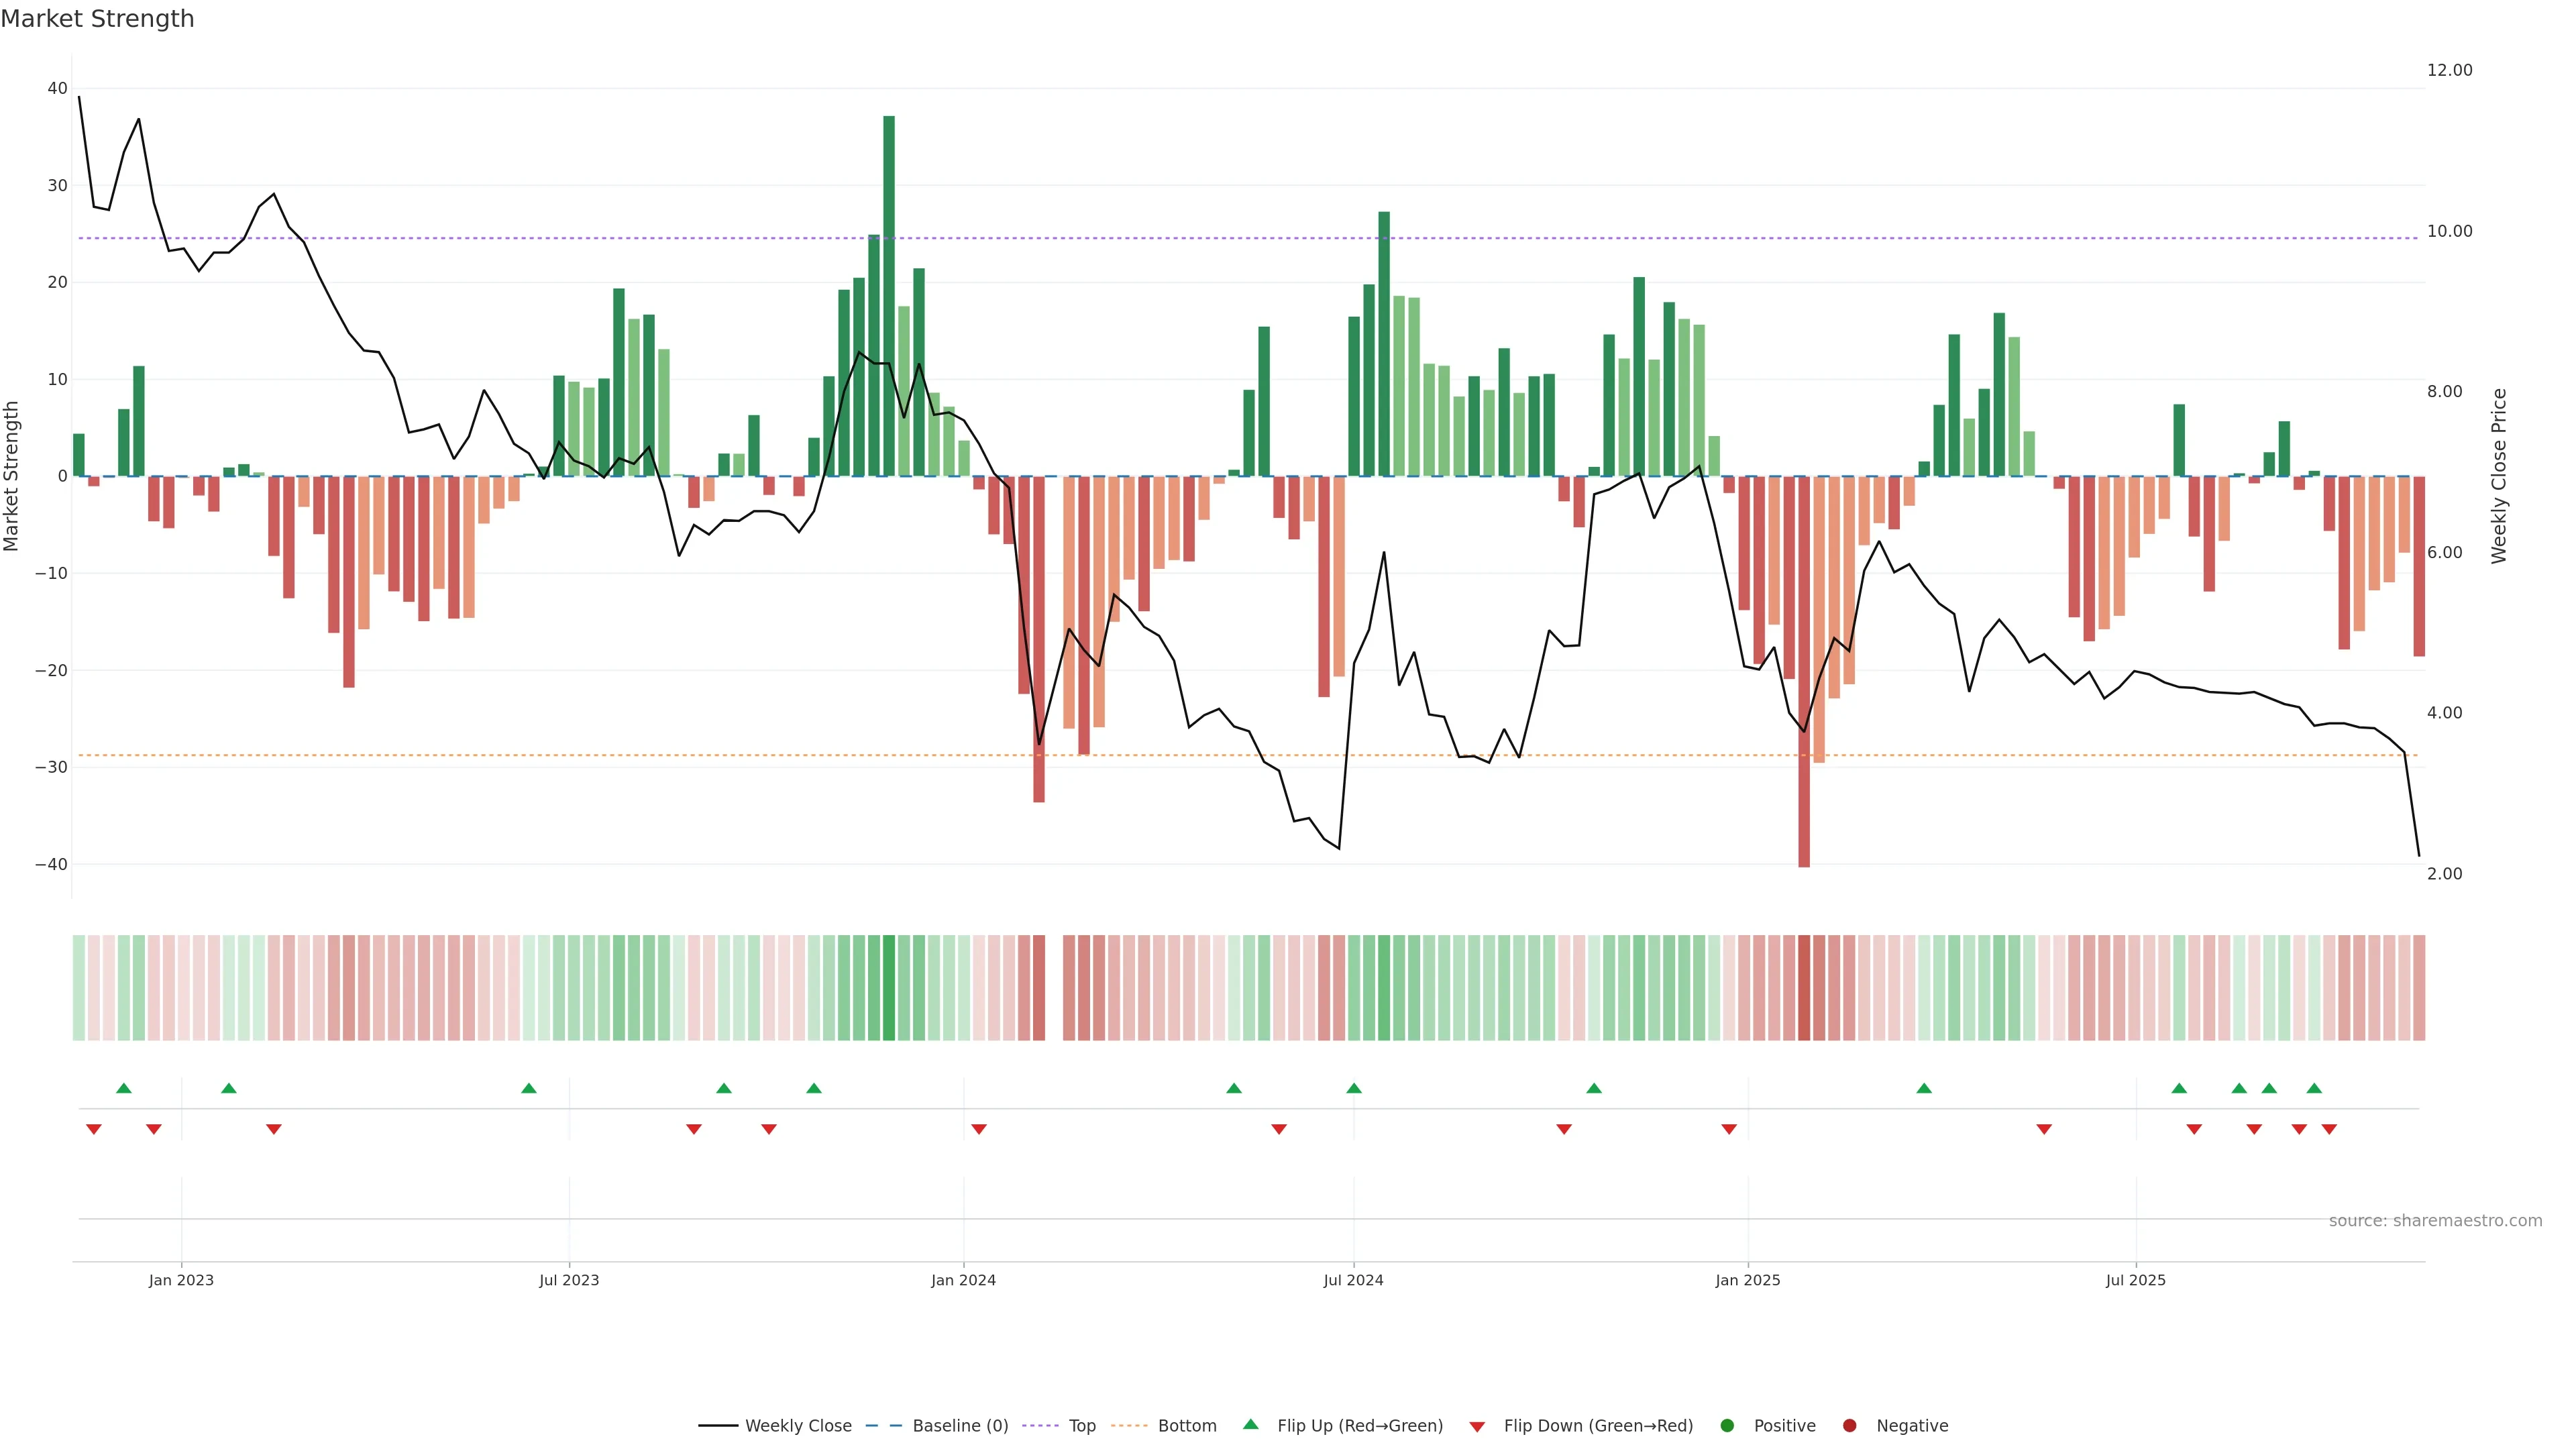
Task: Click the darkest green heatmap strip cell
Action: tap(889, 987)
